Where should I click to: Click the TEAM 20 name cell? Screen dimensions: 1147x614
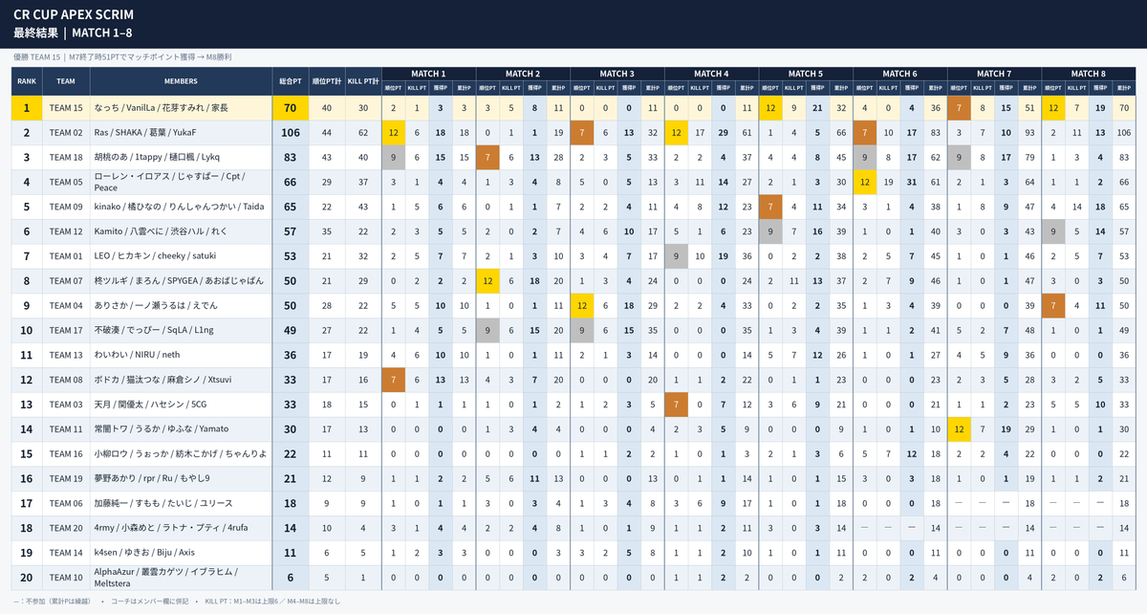[66, 529]
